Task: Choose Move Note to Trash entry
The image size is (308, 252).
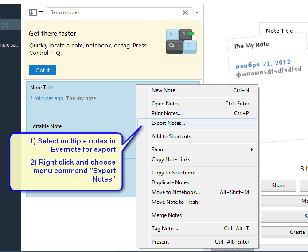Action: pos(197,202)
